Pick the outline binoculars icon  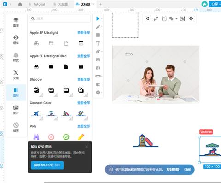pos(36,43)
